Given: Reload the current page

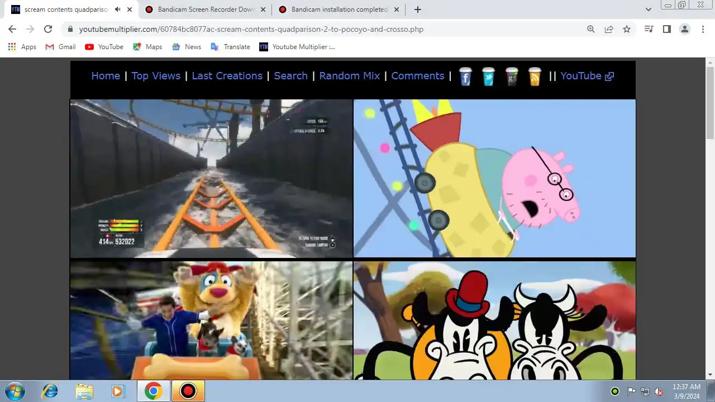Looking at the screenshot, I should tap(48, 29).
